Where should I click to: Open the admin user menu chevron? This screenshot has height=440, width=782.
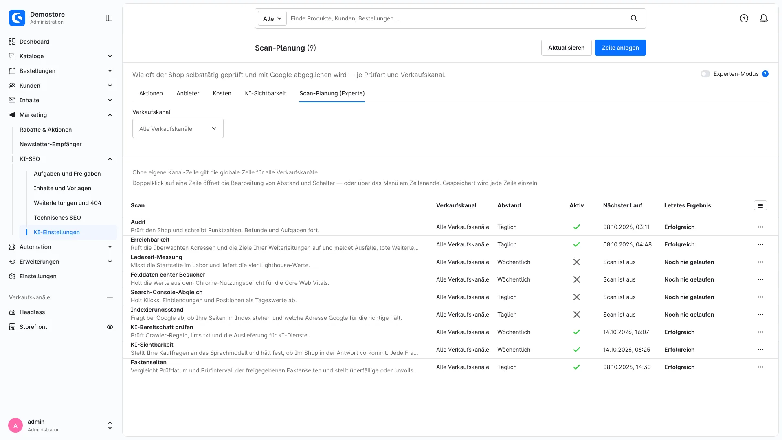(110, 425)
